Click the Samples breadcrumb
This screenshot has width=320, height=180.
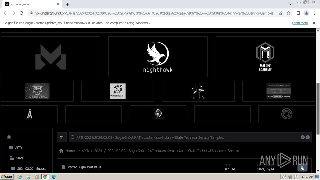click(234, 151)
